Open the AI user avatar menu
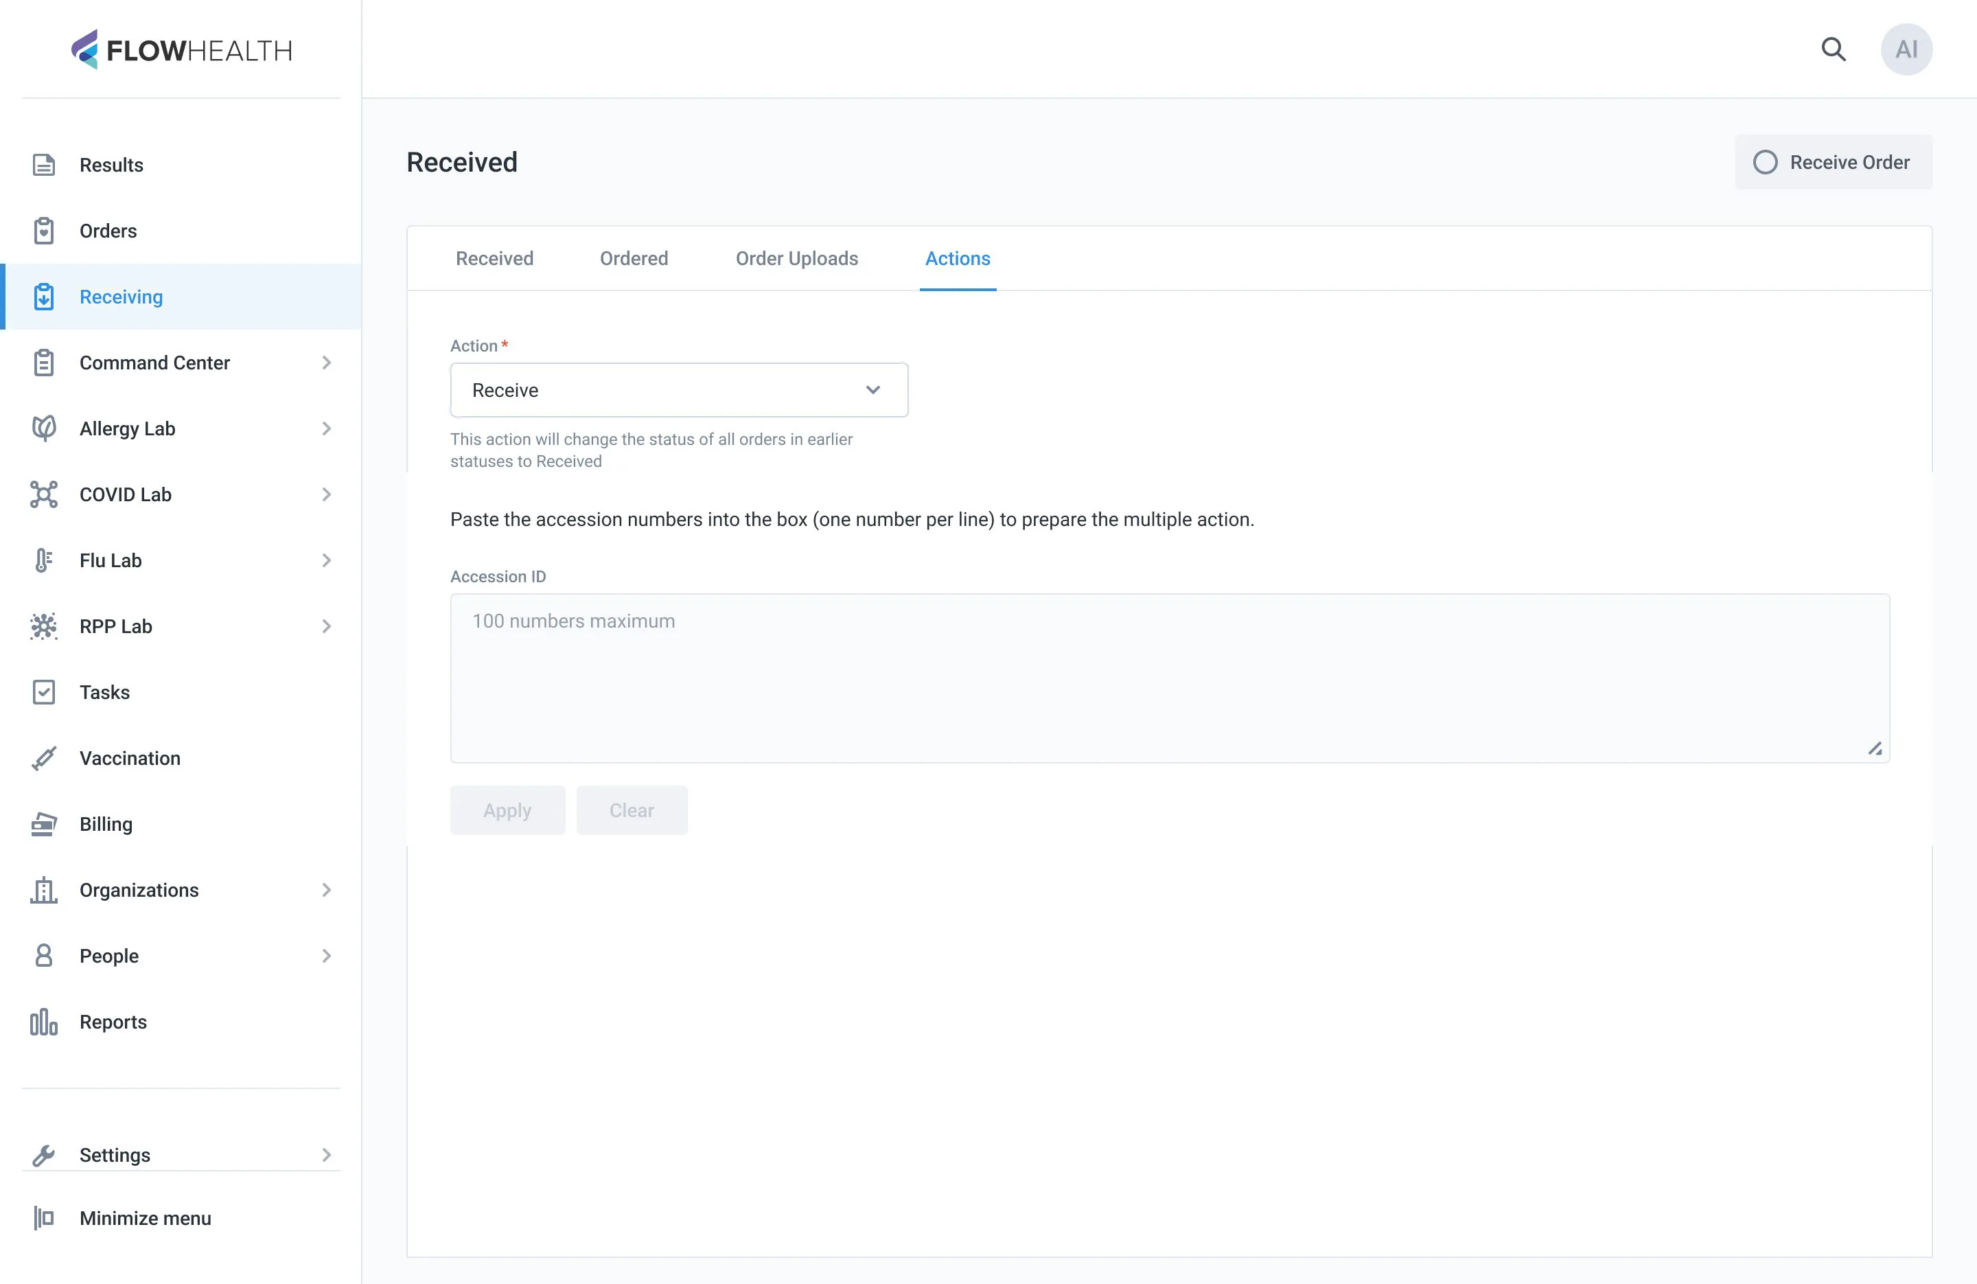This screenshot has height=1284, width=1977. pyautogui.click(x=1906, y=49)
